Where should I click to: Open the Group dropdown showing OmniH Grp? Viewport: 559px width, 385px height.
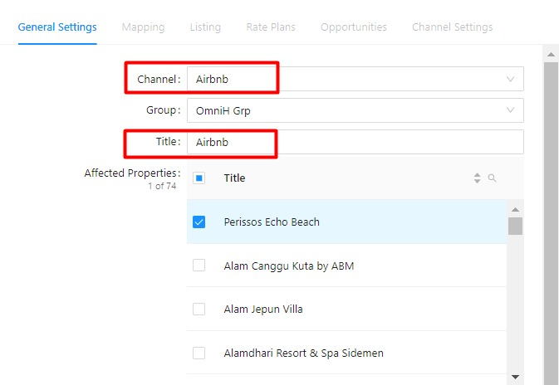[356, 110]
